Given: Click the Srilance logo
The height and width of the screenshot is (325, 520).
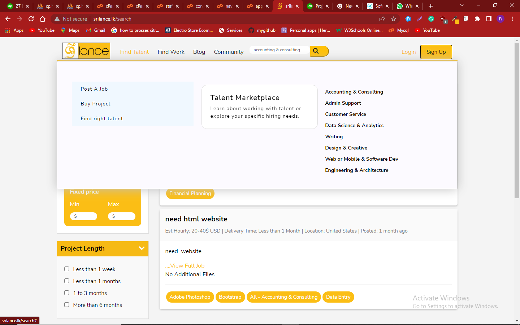Looking at the screenshot, I should [x=86, y=51].
